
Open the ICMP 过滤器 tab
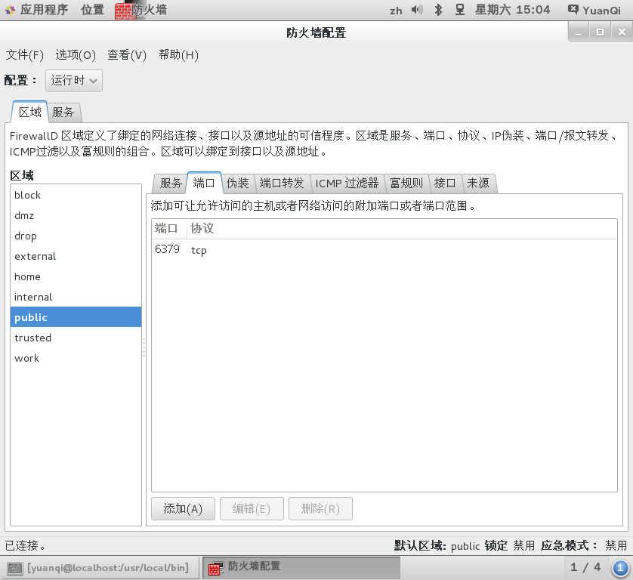tap(347, 184)
